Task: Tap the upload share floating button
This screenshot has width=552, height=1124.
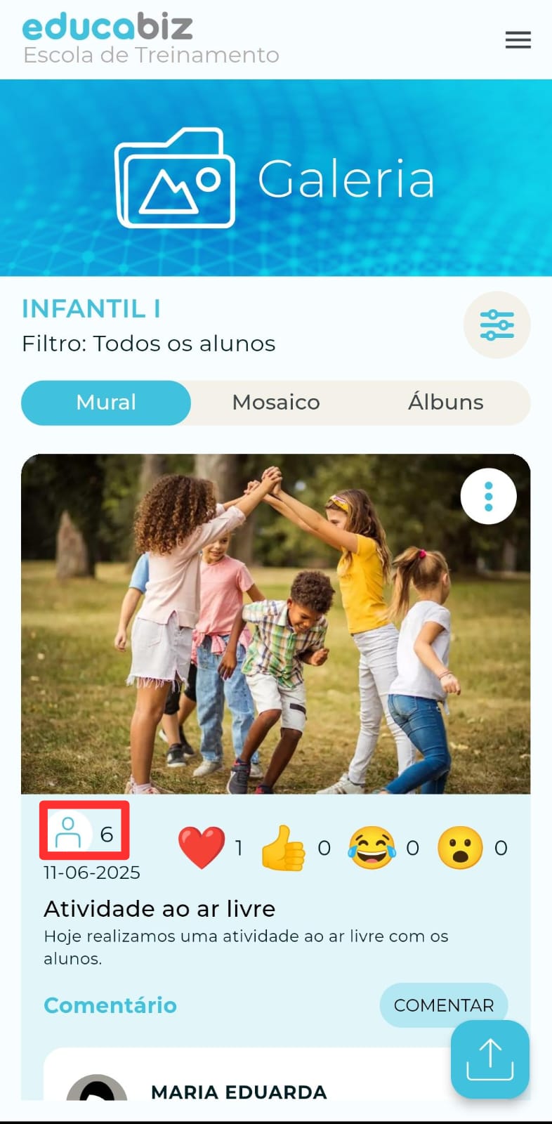Action: coord(489,1059)
